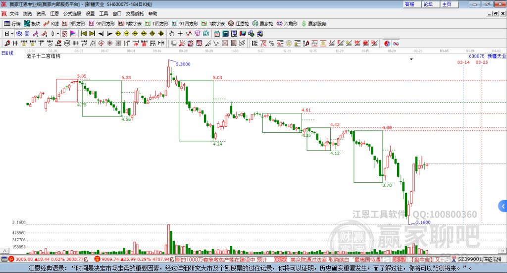Click the 沪 Shanghai index status icon

(11, 259)
